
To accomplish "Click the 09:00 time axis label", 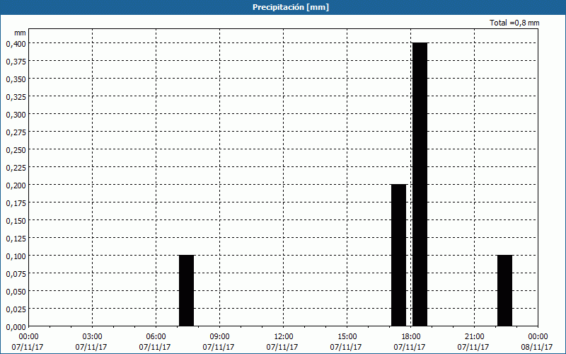I will 219,336.
